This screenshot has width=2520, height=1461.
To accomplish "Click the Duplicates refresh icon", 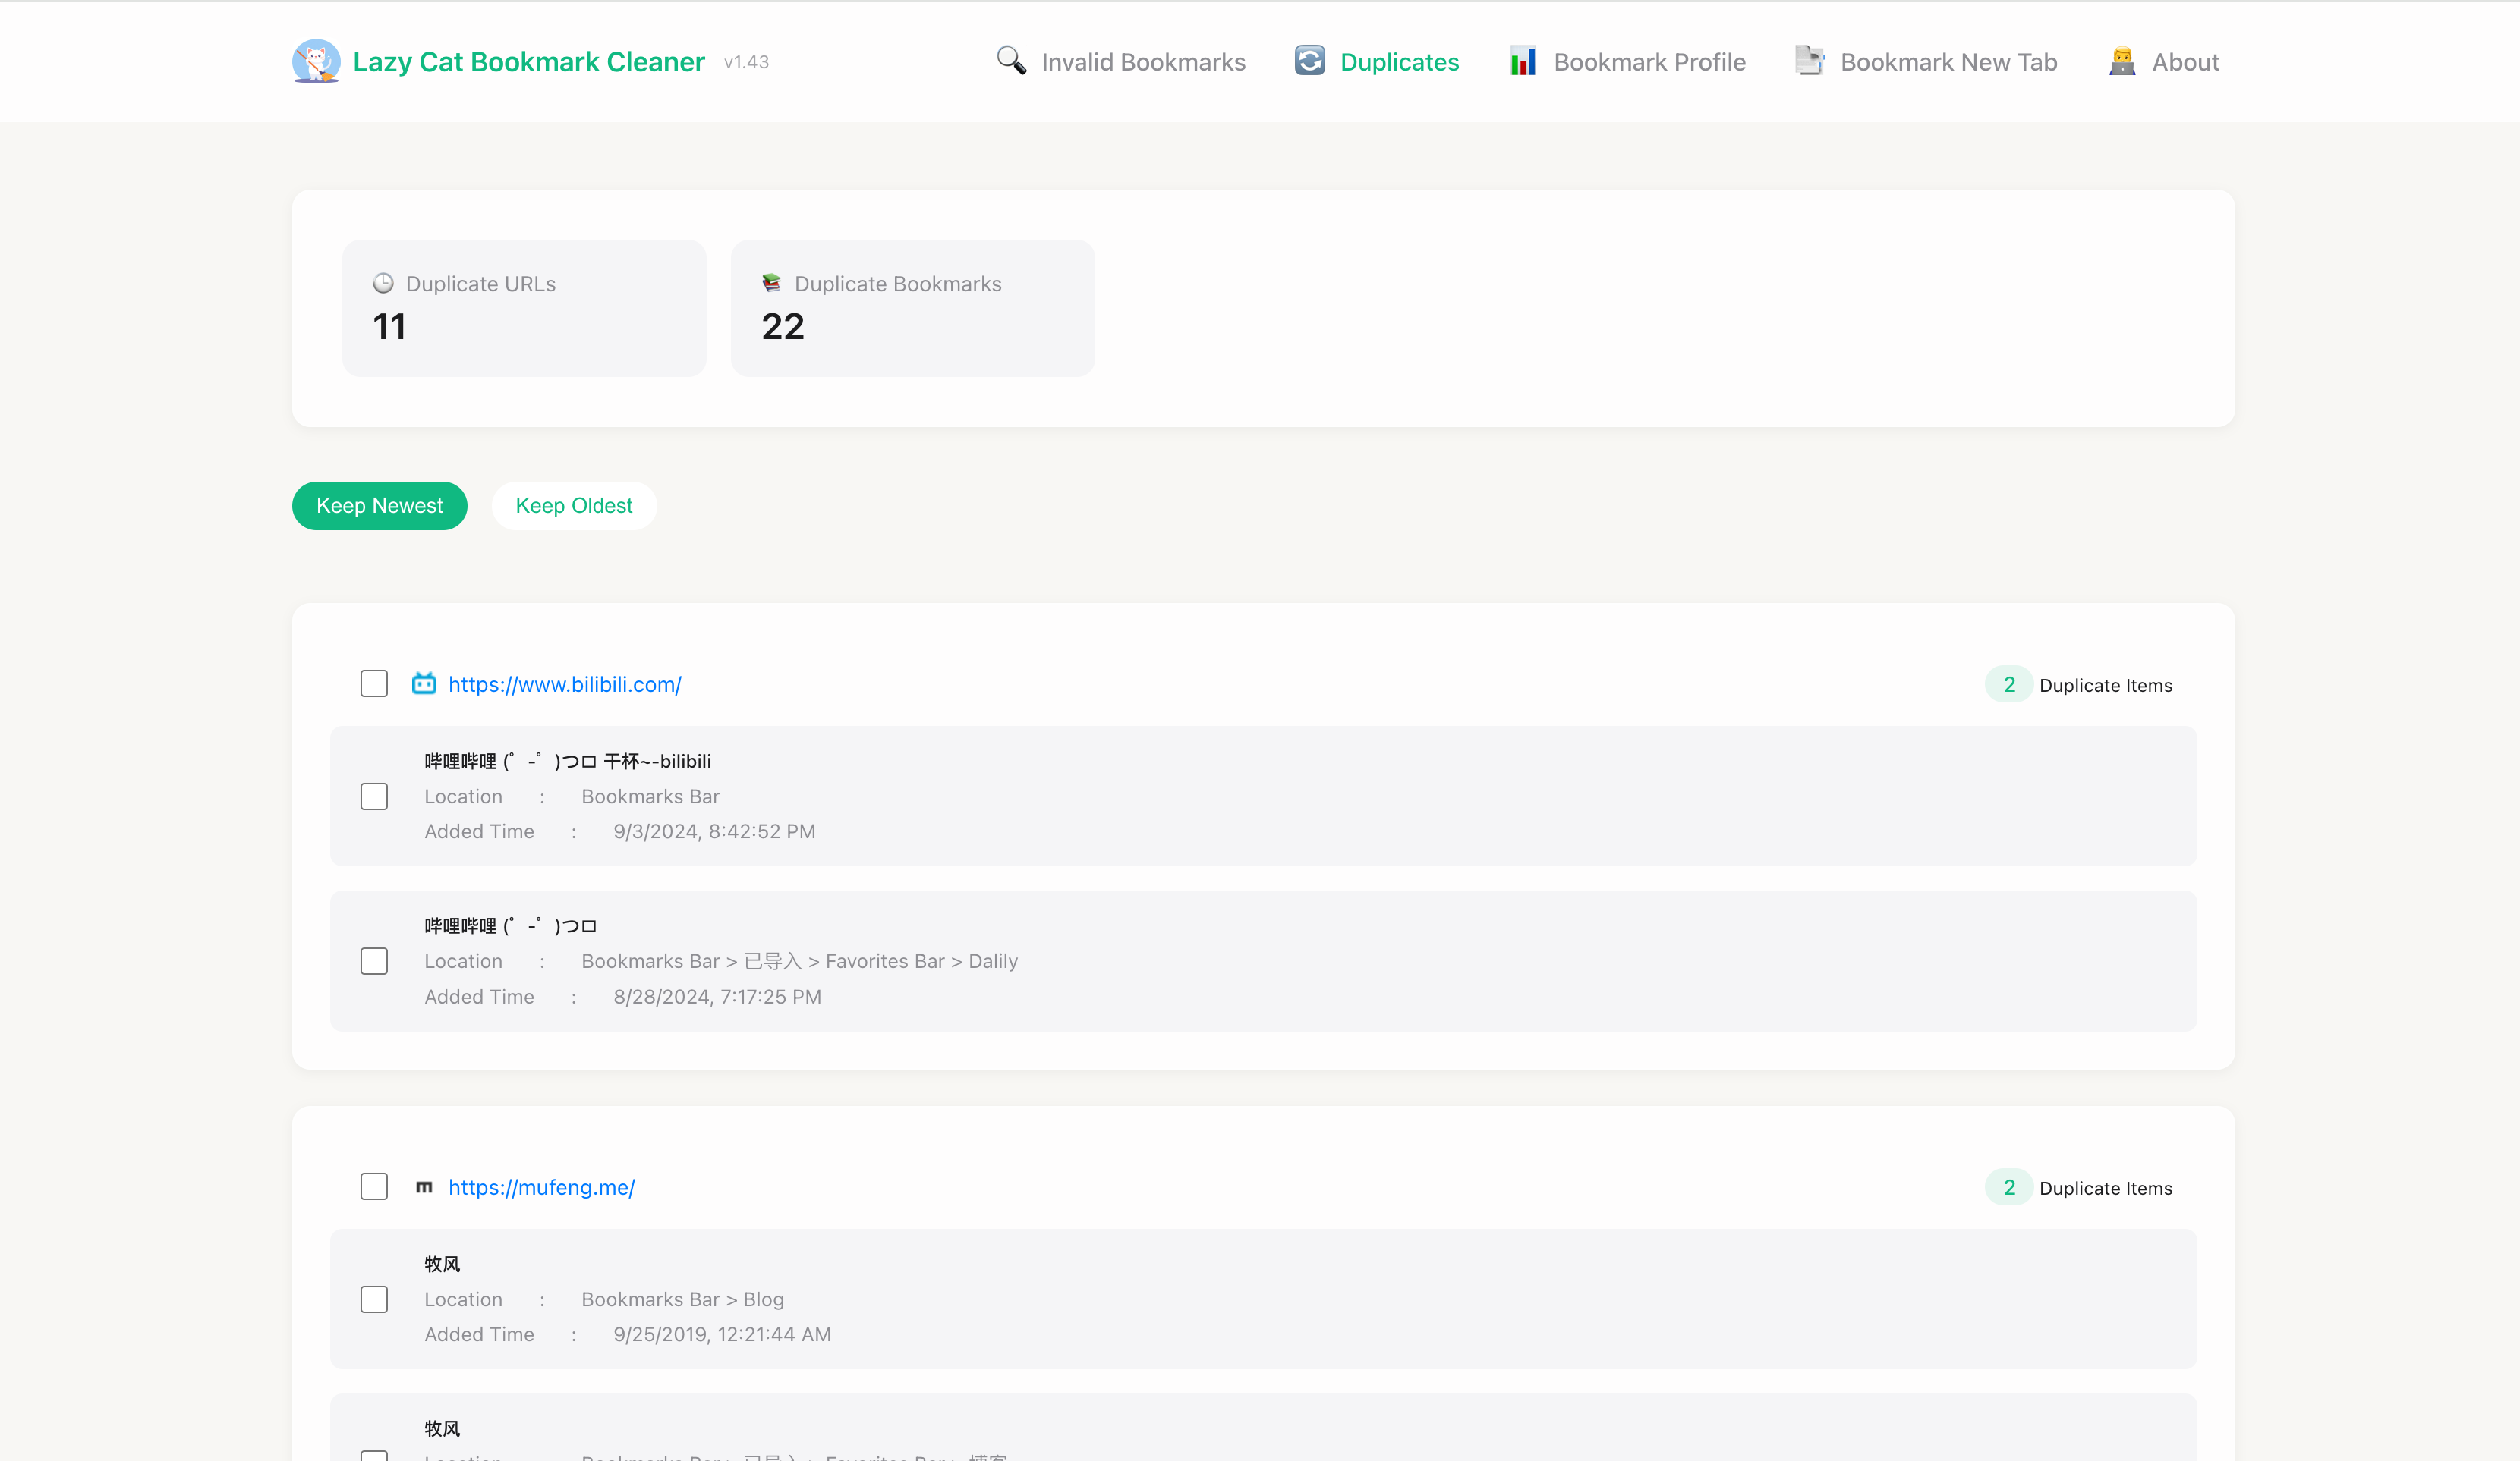I will pyautogui.click(x=1309, y=62).
